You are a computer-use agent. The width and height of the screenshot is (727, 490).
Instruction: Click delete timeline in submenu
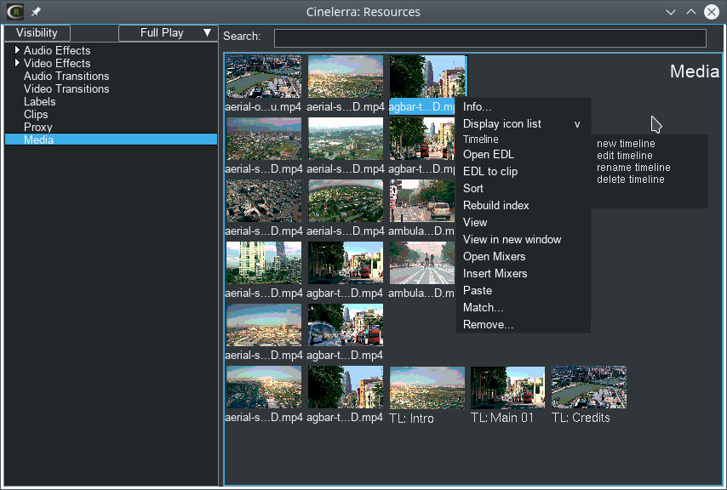pos(630,179)
